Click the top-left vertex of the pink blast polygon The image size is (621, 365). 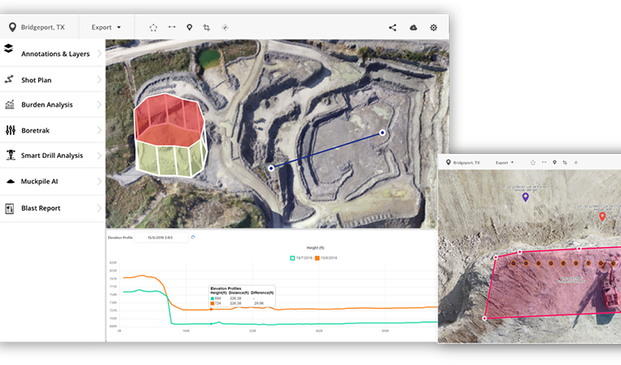tap(496, 257)
